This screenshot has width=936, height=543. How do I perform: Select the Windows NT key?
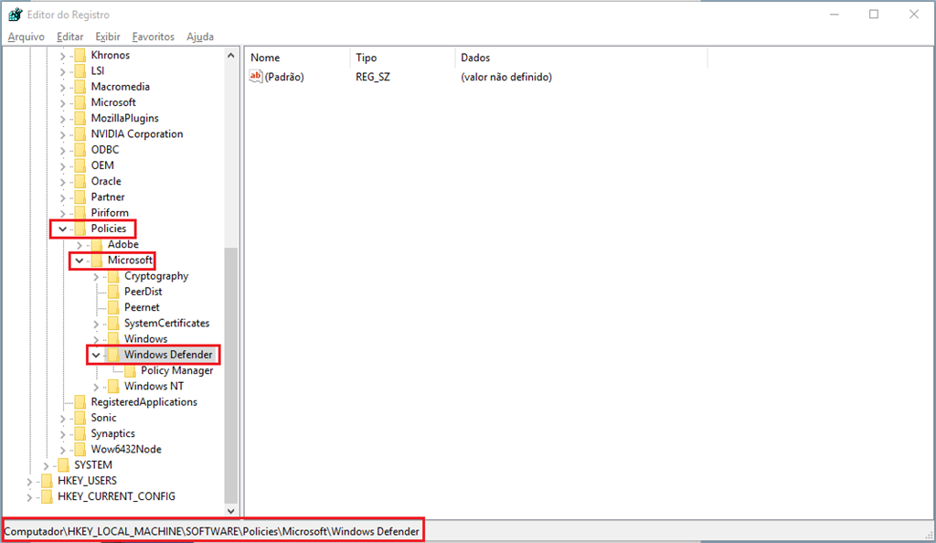154,386
